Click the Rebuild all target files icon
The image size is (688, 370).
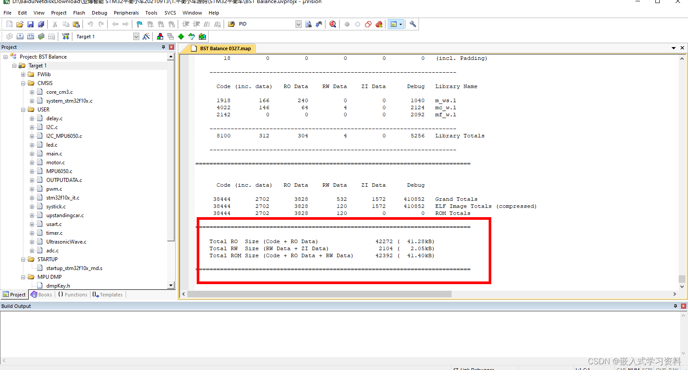pos(31,37)
